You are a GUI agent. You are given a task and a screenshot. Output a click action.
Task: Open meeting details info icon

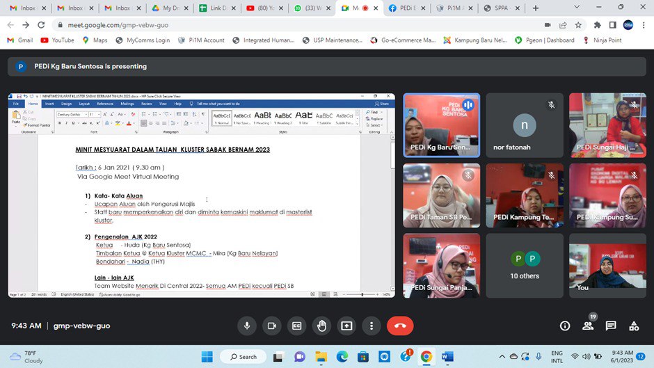point(565,326)
